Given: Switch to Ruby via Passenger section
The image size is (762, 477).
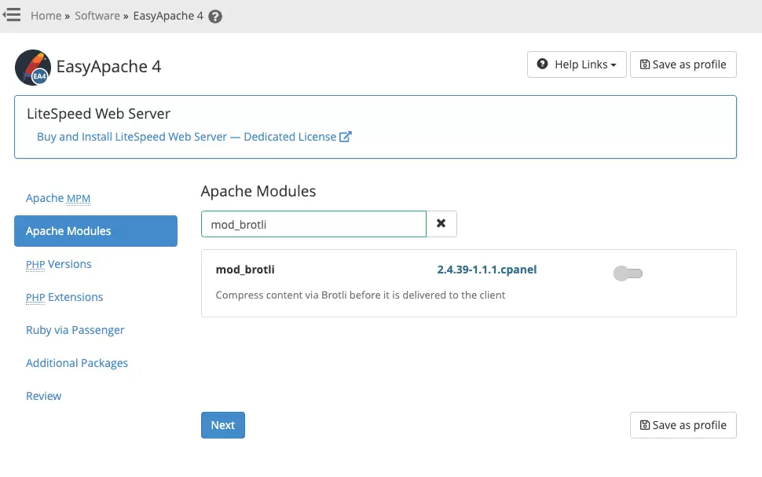Looking at the screenshot, I should click(75, 330).
